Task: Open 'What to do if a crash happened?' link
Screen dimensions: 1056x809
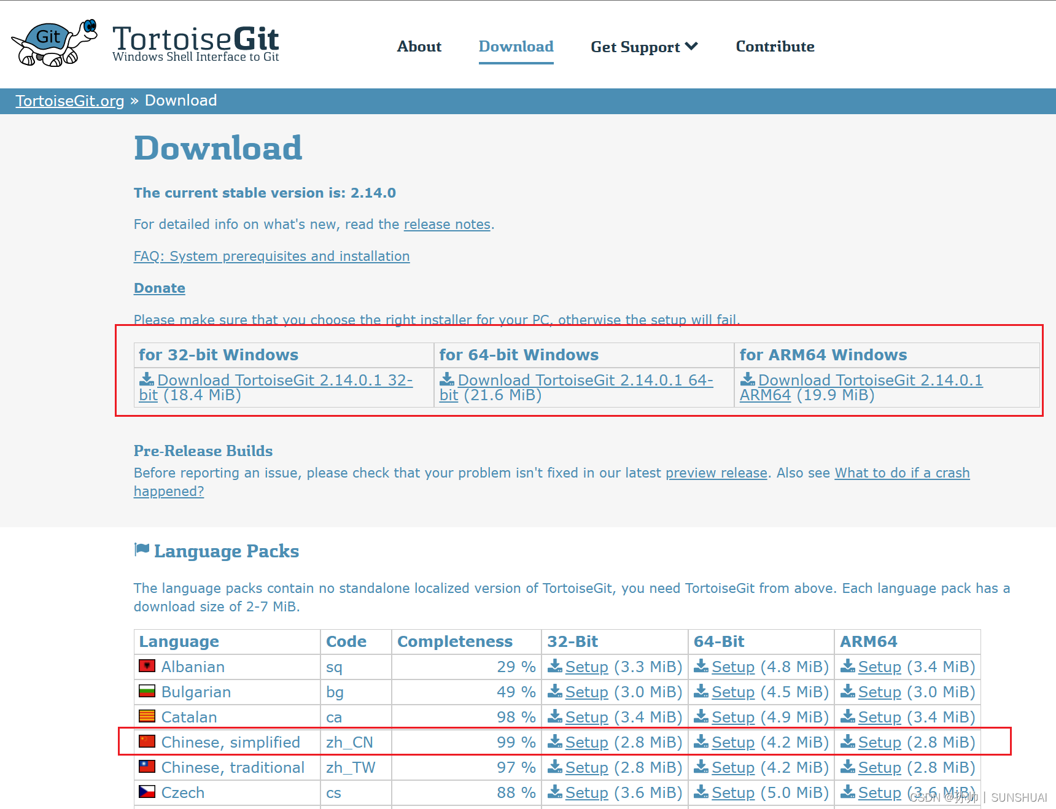Action: click(902, 473)
